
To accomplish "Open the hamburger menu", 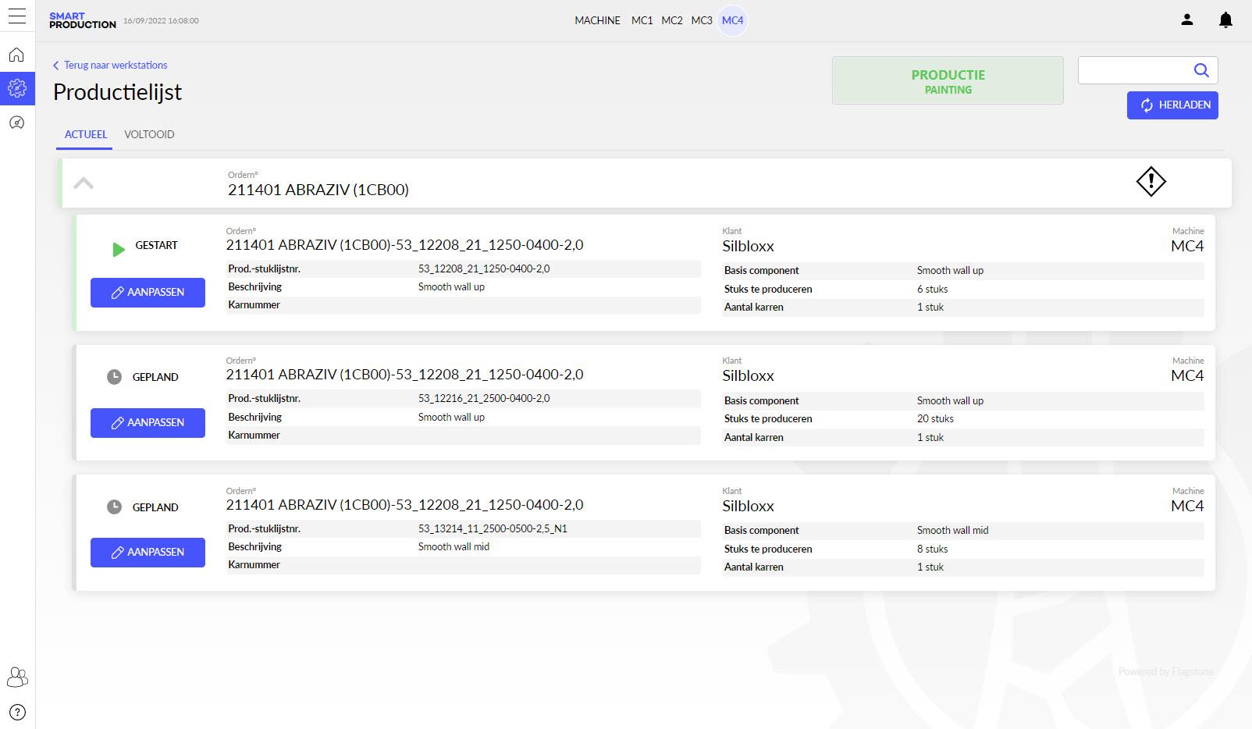I will point(17,16).
